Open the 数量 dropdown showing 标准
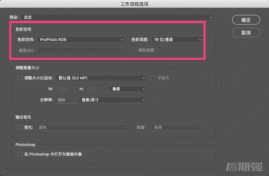Image resolution: width=269 pixels, height=176 pixels. tap(177, 128)
